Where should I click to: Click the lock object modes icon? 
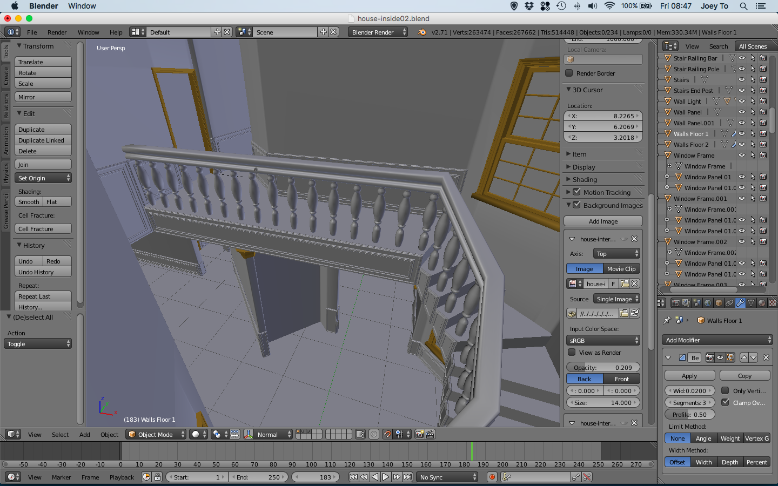[x=360, y=434]
